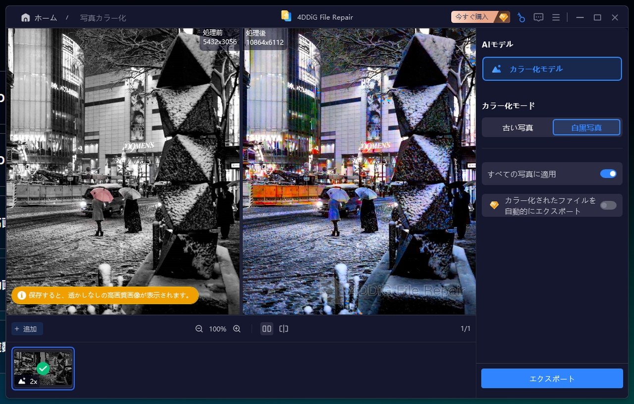
Task: Enable auto export of colorized files
Action: point(608,205)
